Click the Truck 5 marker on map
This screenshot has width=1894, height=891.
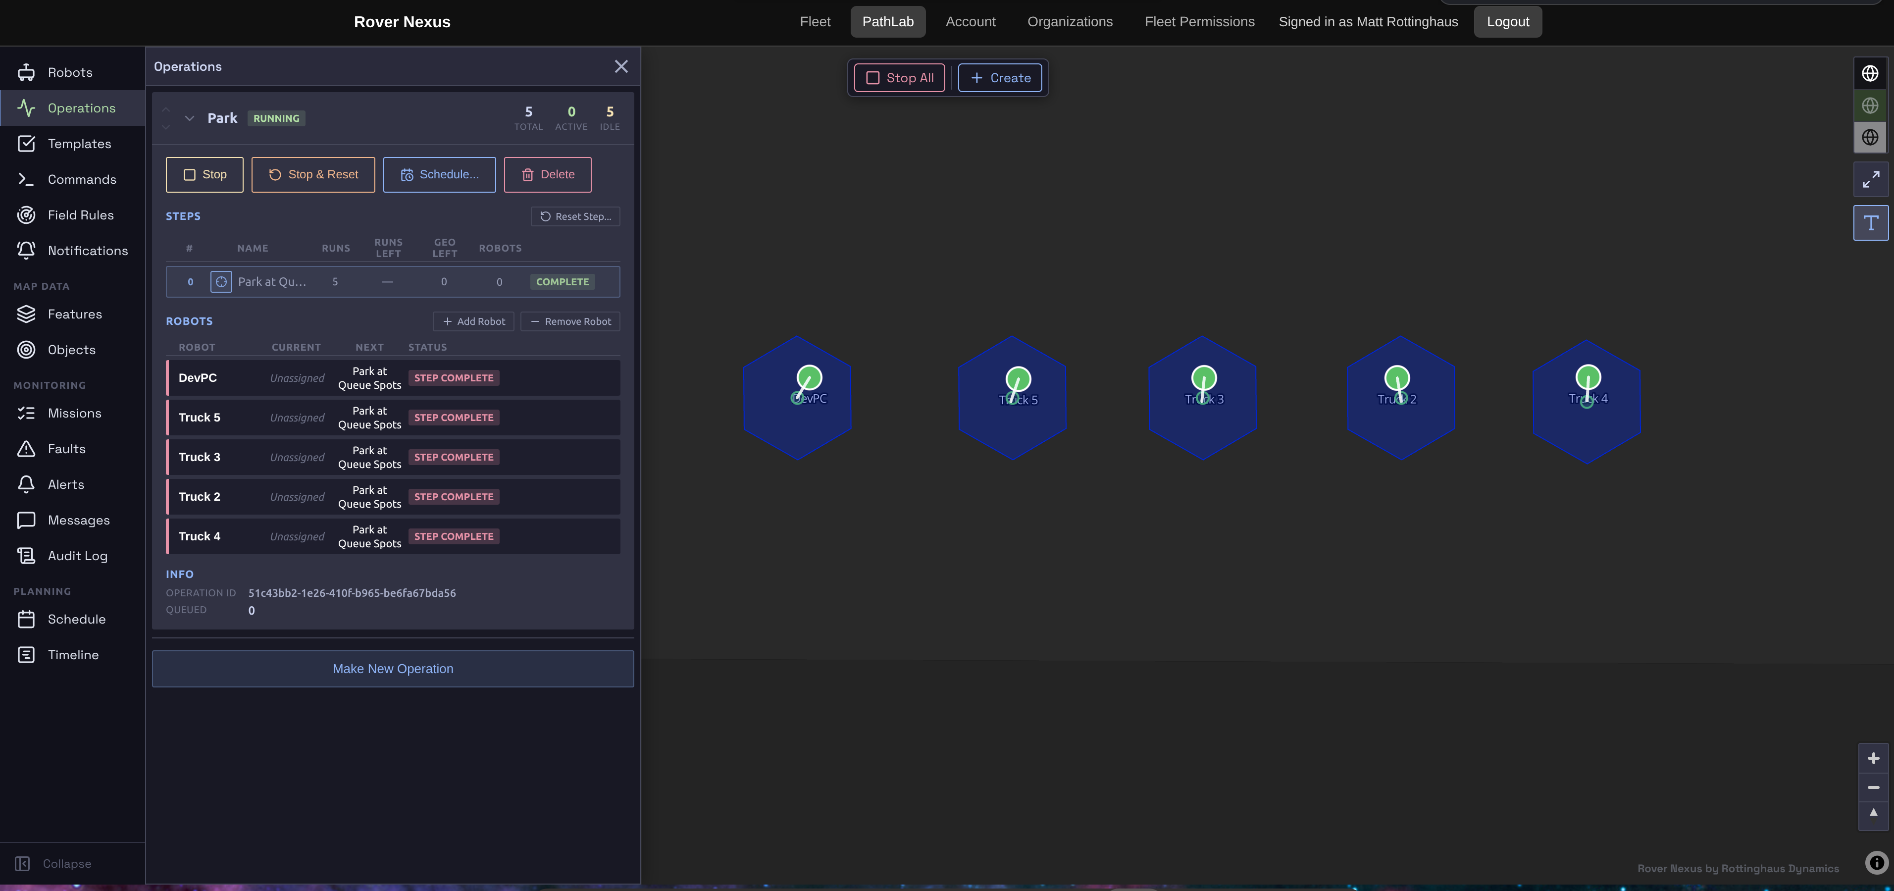(x=1018, y=380)
